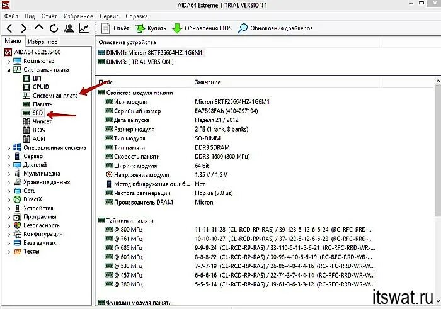Expand the Устройства tree node
Viewport: 441px width, 309px height.
tap(9, 209)
